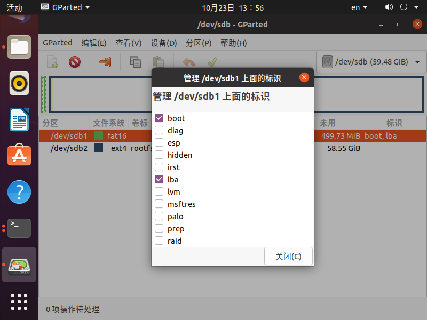Open the Terminal from the dock
The height and width of the screenshot is (320, 427).
pos(19,228)
